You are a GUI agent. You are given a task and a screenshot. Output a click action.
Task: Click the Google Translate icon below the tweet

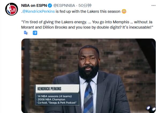coord(26,33)
